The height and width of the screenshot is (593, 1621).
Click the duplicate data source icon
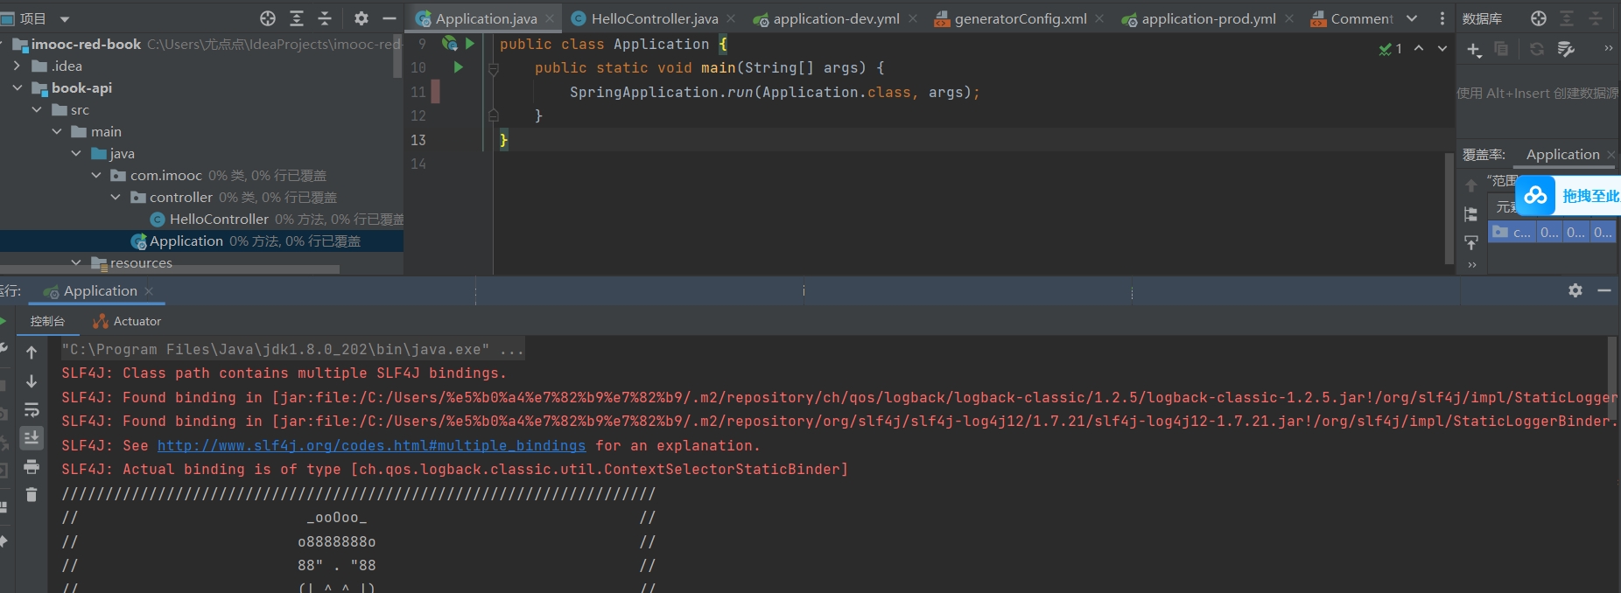1501,49
